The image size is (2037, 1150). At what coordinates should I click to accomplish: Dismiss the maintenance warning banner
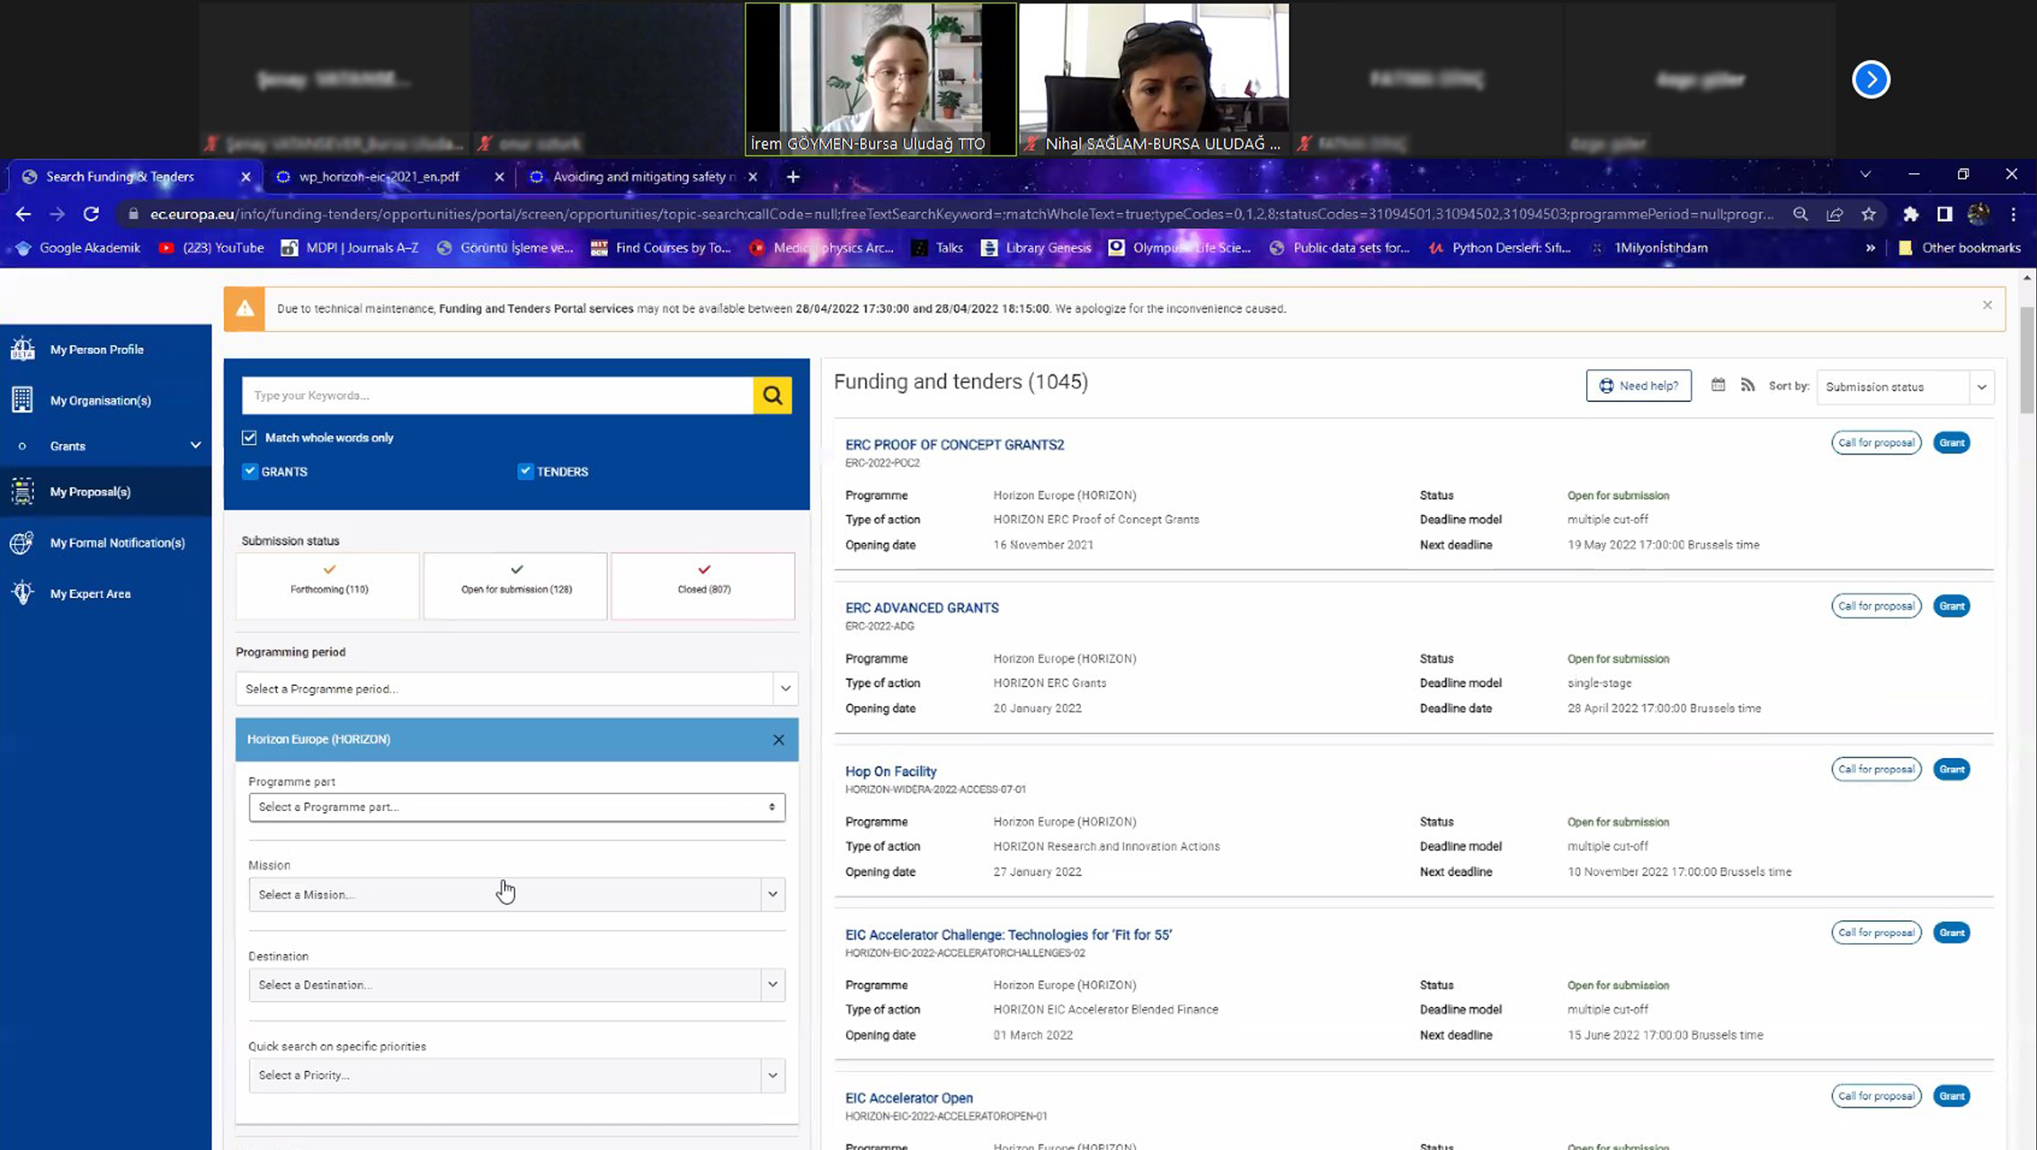tap(1987, 305)
